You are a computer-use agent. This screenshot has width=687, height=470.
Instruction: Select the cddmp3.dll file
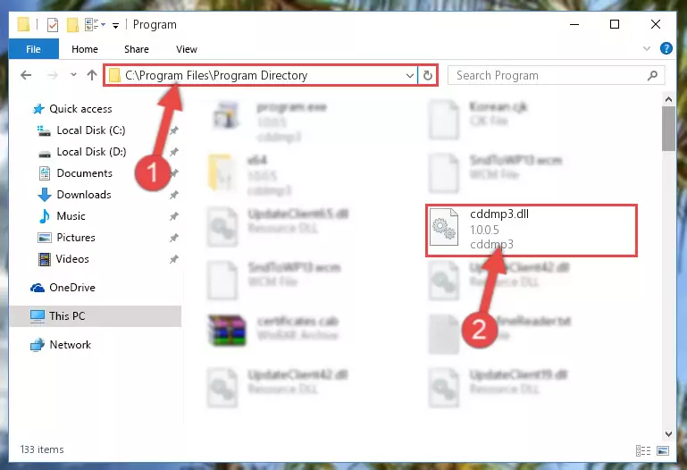point(531,230)
